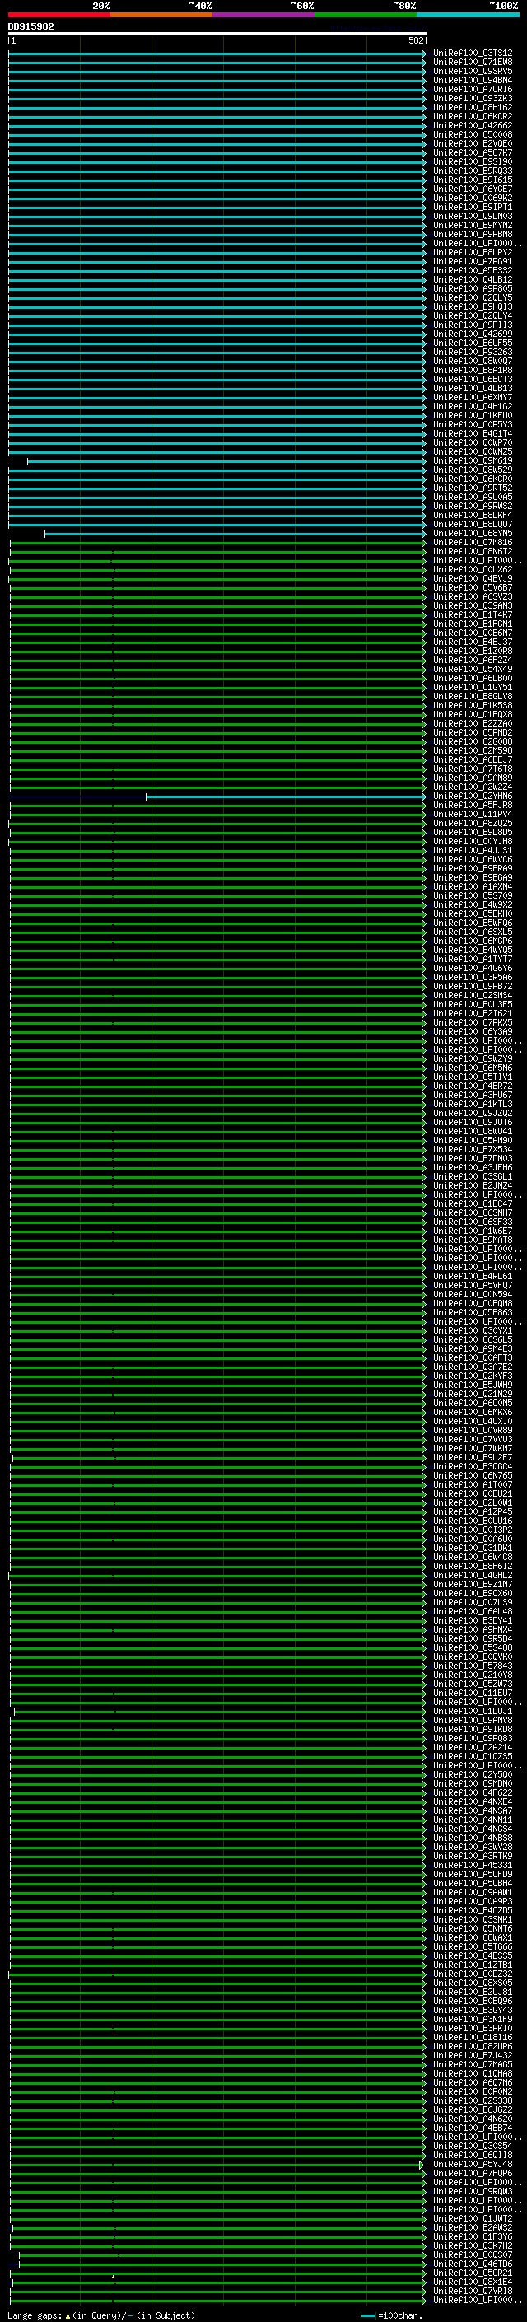Select label UniRef100_Q31DK1
Screen dimensions: 527x2322
pyautogui.click(x=472, y=1548)
